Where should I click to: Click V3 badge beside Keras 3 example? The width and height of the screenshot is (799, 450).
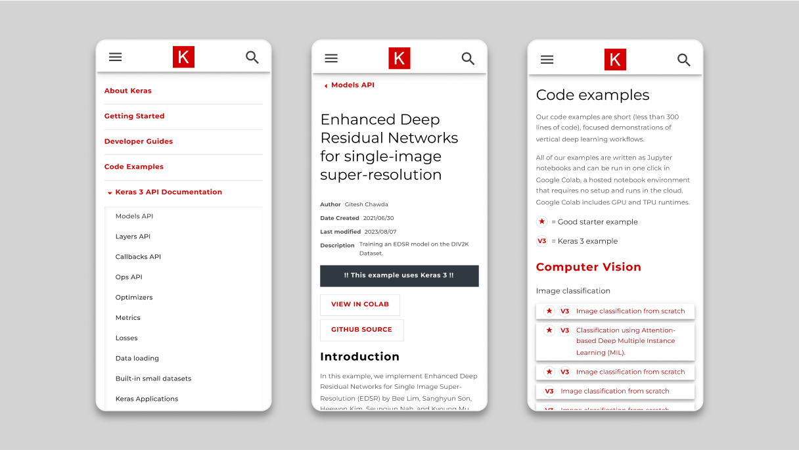(x=542, y=241)
